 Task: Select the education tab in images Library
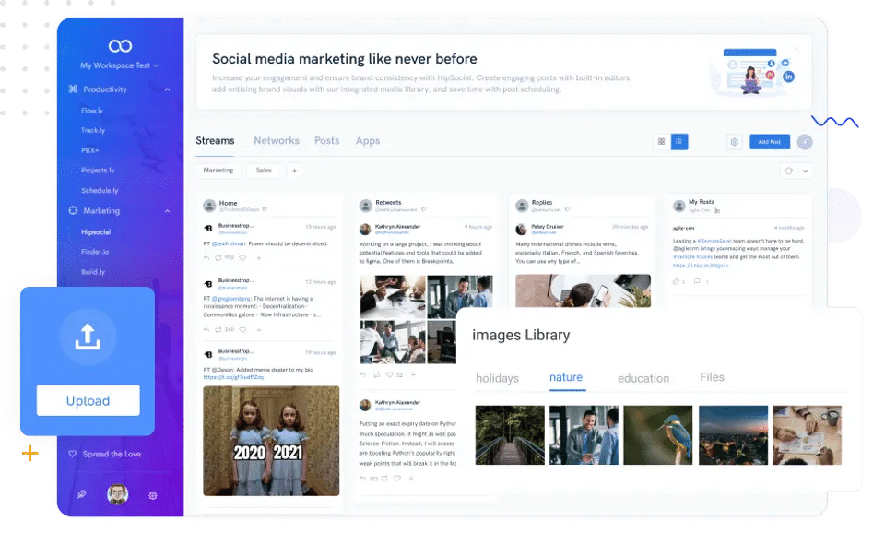643,378
